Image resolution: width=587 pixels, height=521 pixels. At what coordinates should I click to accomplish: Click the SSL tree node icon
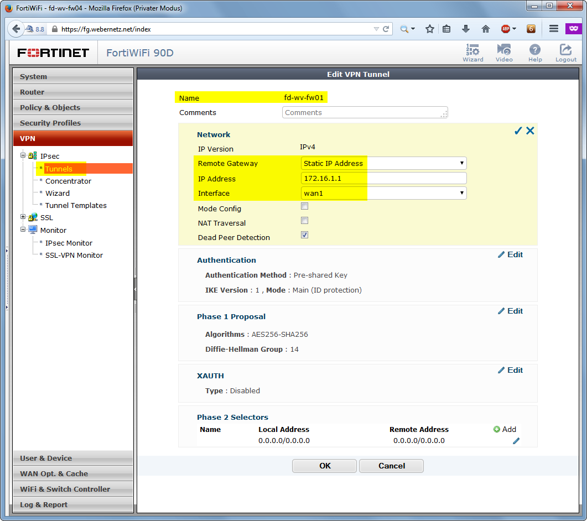33,217
